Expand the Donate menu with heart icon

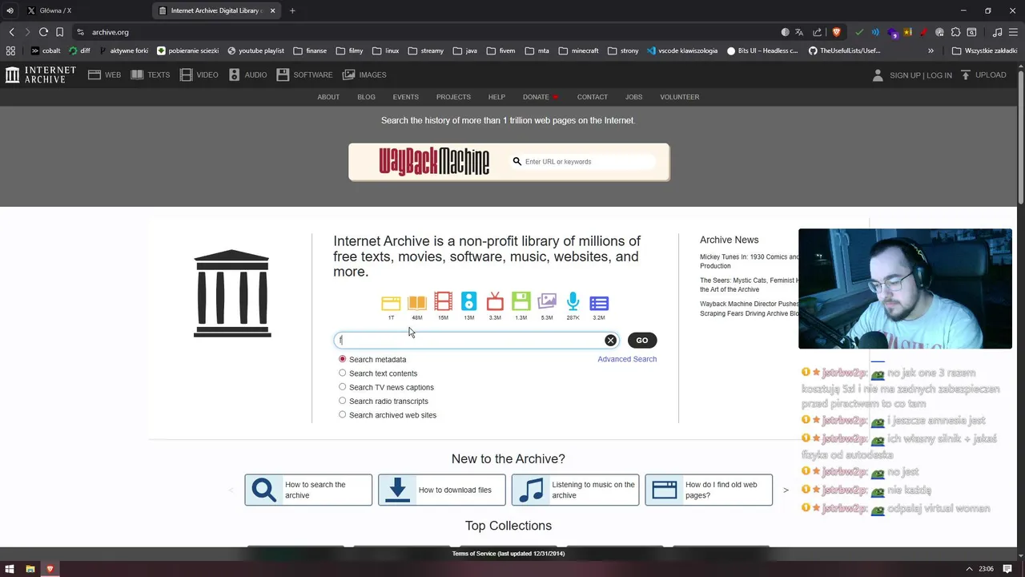coord(541,97)
